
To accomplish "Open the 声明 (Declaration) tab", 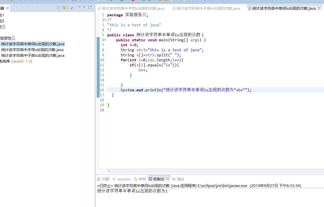I will tap(140, 179).
